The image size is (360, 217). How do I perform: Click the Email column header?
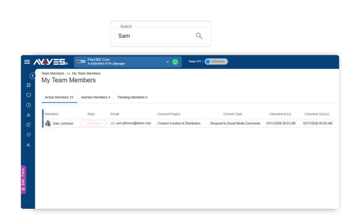(115, 114)
